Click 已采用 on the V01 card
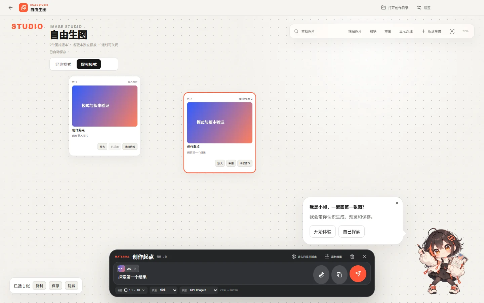 [x=115, y=147]
